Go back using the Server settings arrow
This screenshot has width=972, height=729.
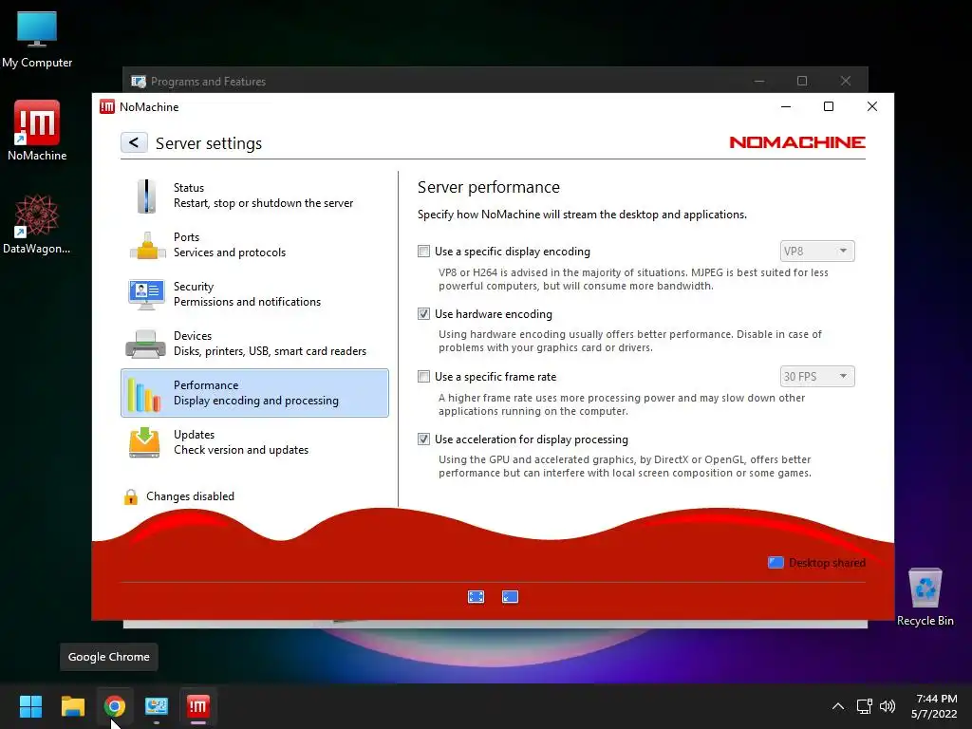(x=134, y=142)
